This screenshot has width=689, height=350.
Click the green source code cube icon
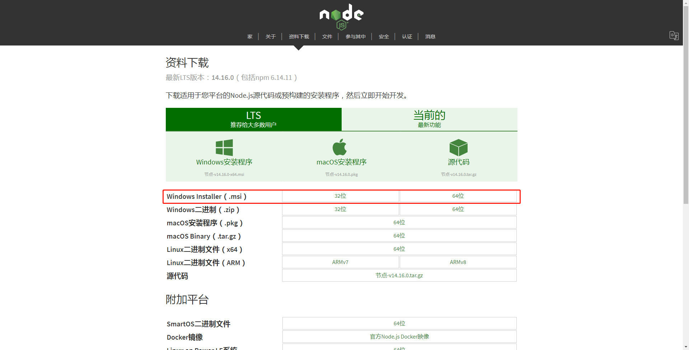pos(459,148)
